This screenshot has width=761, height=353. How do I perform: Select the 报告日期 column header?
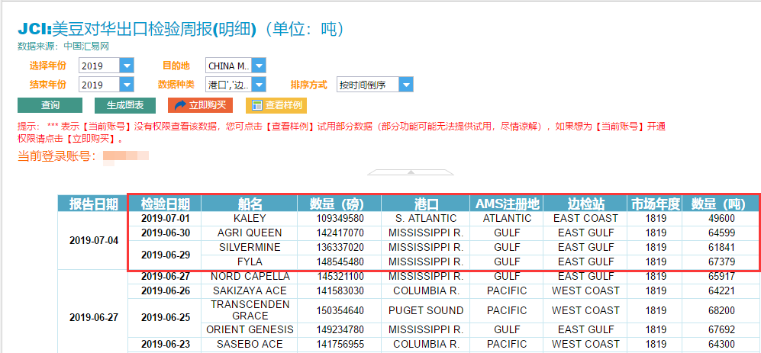tap(93, 204)
